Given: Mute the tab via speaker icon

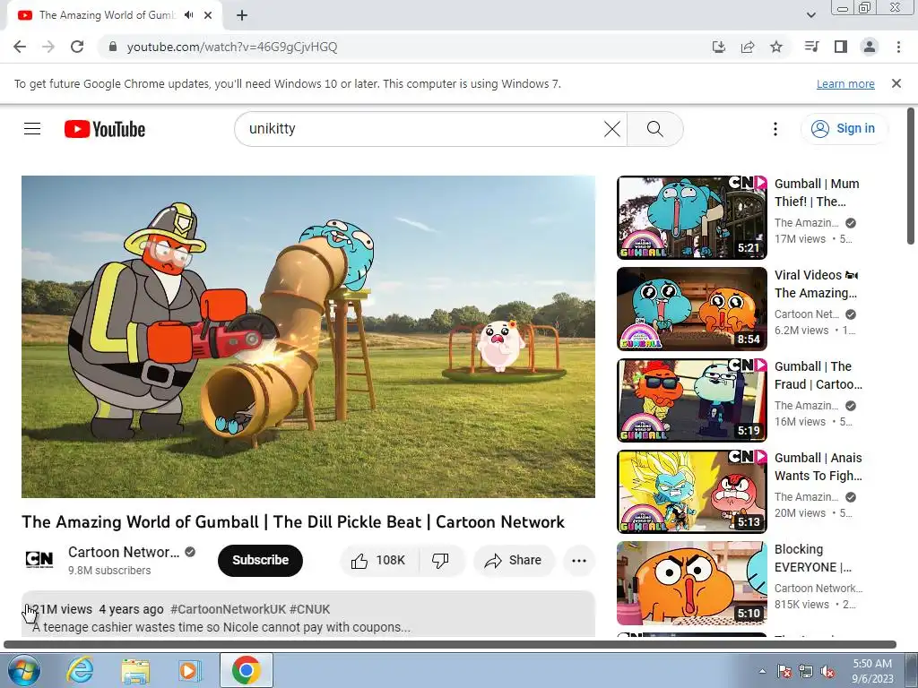Looking at the screenshot, I should [188, 15].
